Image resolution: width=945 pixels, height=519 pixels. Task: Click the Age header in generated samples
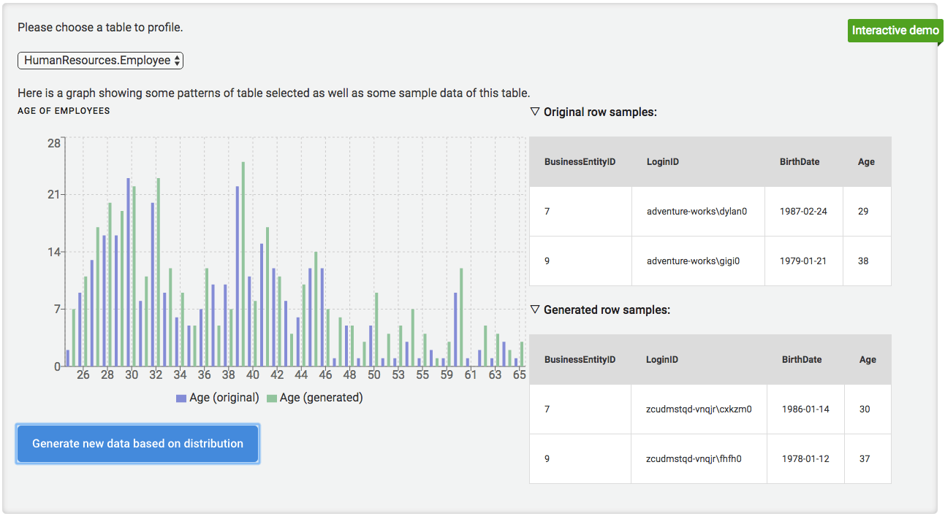pos(868,360)
